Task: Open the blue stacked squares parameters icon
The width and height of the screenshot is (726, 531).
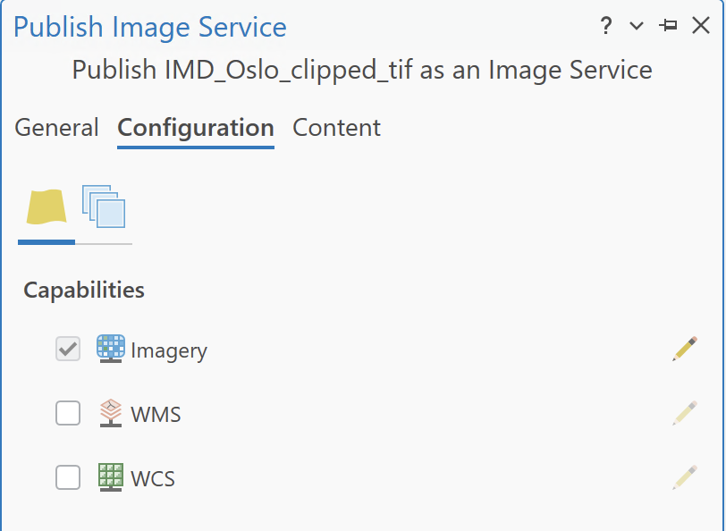Action: tap(104, 206)
